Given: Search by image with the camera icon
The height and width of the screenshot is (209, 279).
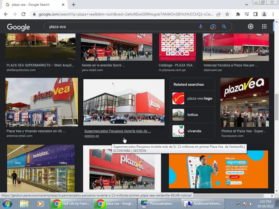Looking at the screenshot, I should (x=213, y=27).
